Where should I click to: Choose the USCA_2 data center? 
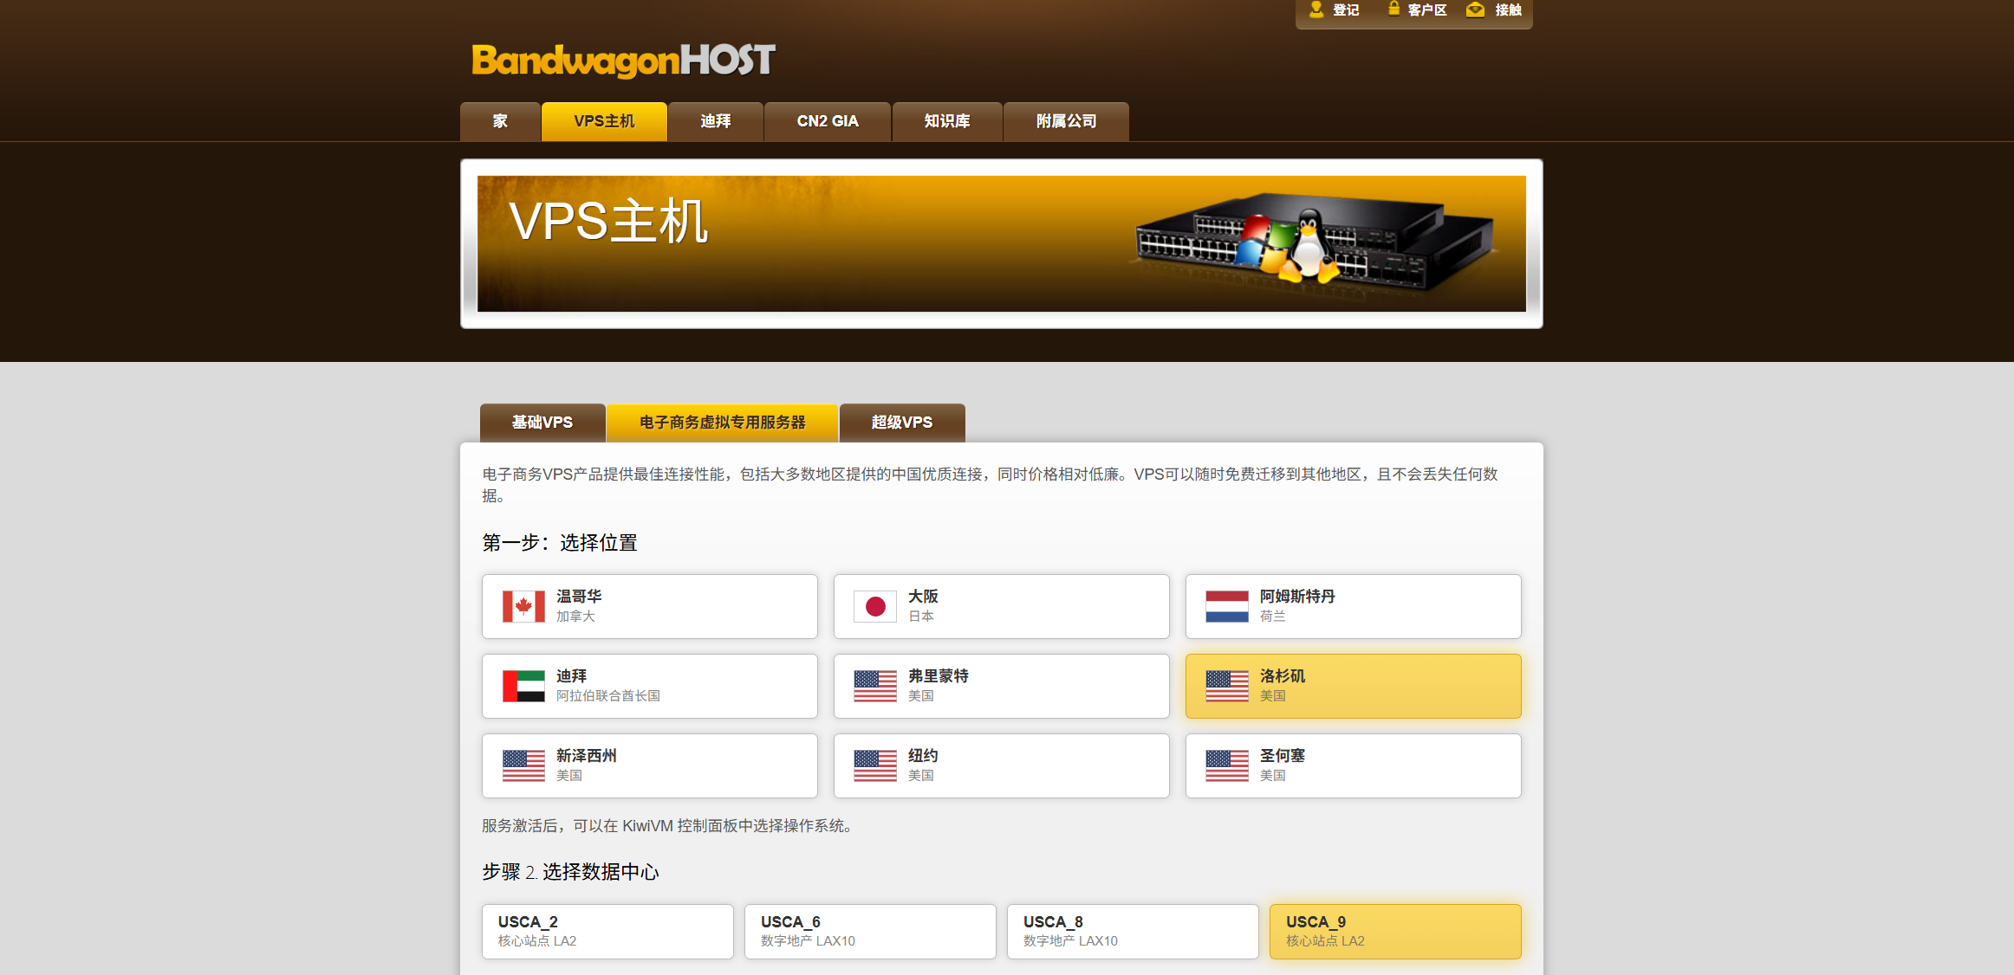[607, 931]
